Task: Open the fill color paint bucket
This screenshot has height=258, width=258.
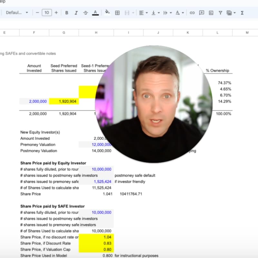Action: tap(107, 13)
